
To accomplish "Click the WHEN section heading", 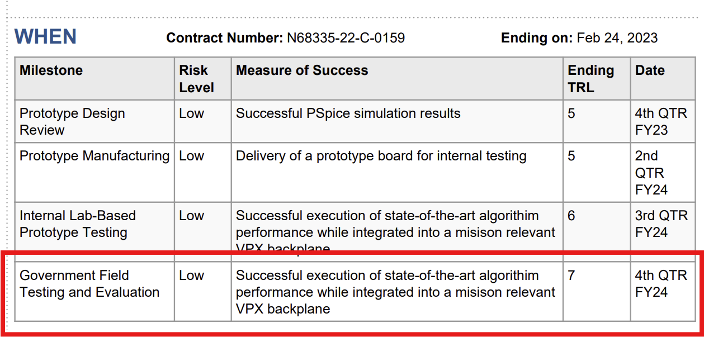I will (x=45, y=37).
